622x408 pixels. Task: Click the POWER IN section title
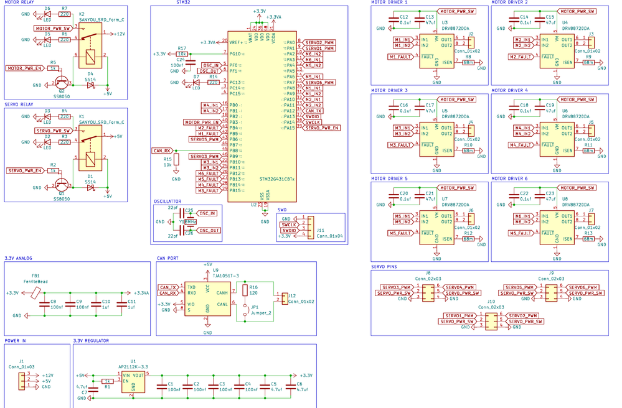click(x=15, y=341)
